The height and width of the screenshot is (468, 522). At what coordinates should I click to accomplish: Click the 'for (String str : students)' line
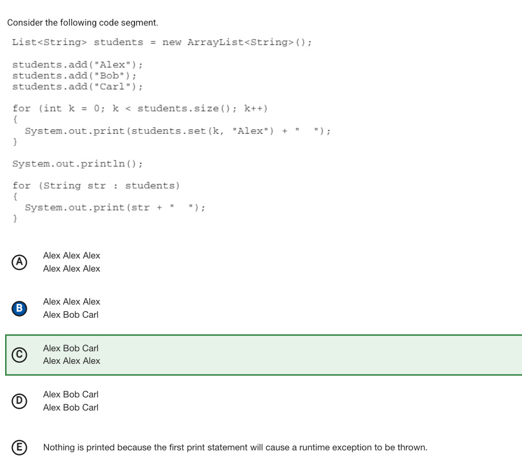[x=96, y=186]
